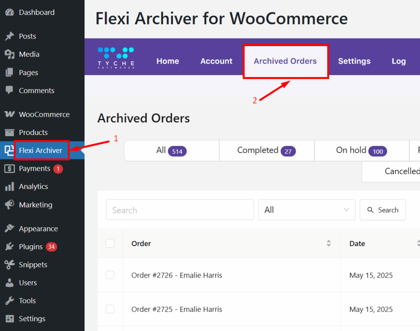Click May 15, 2025 date for Order #2726

point(371,275)
